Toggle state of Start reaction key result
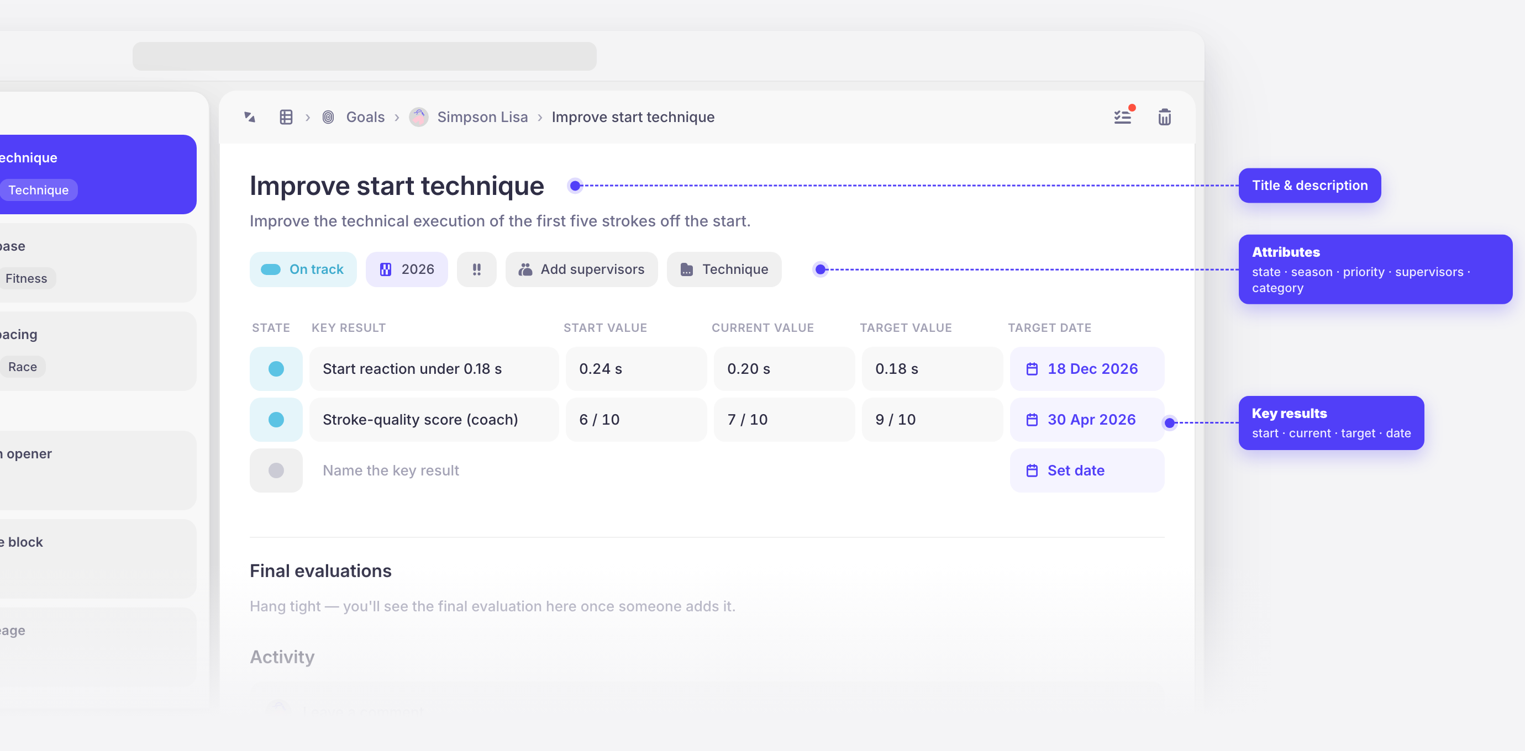1525x751 pixels. 276,369
